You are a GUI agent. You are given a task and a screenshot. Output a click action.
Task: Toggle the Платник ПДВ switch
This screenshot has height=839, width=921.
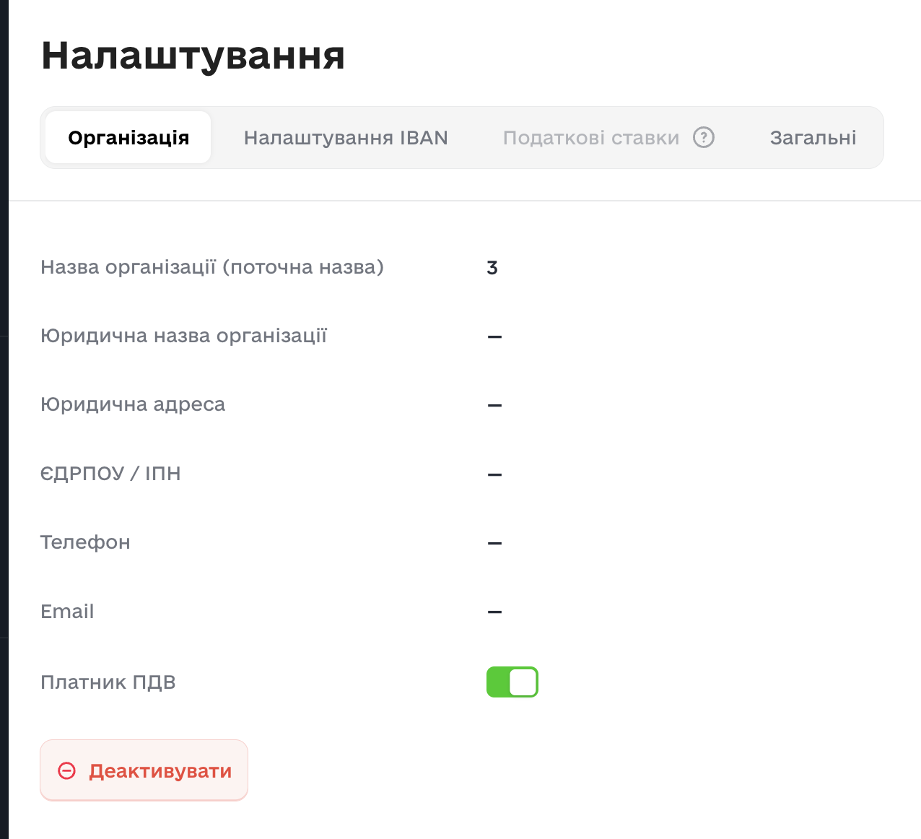(512, 682)
